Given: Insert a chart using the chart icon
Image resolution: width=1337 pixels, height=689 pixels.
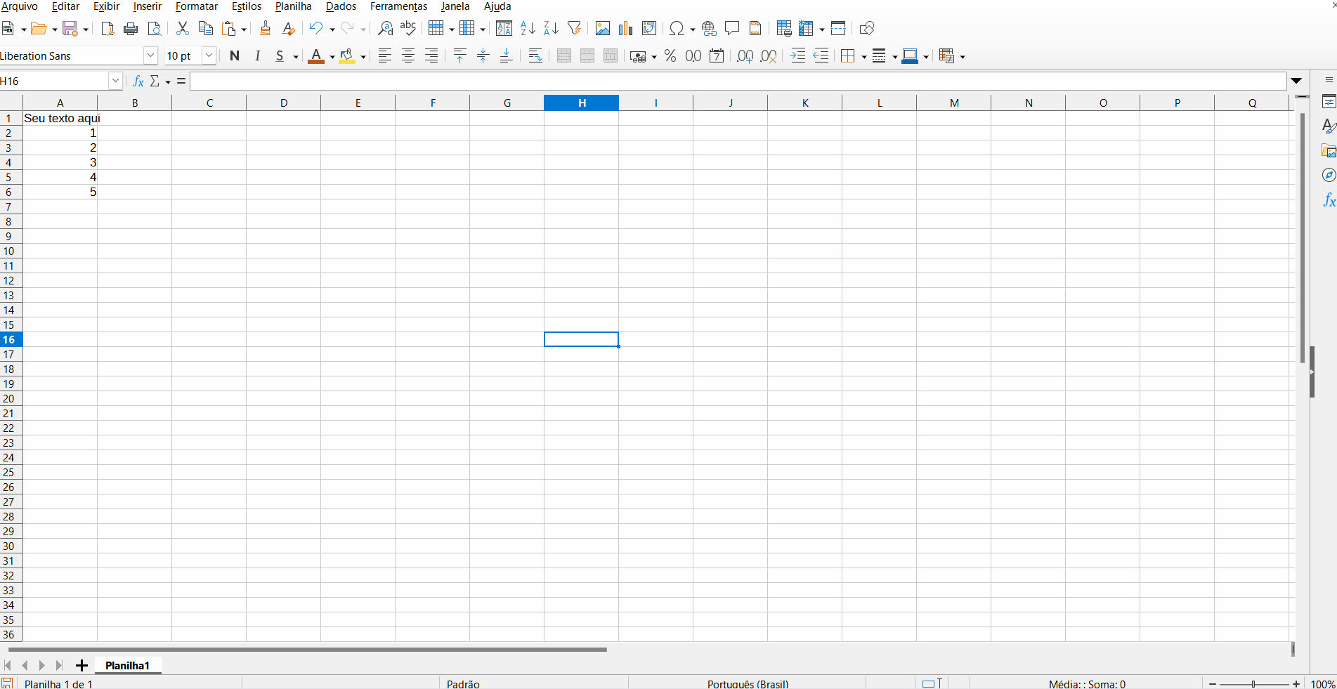Looking at the screenshot, I should [625, 28].
